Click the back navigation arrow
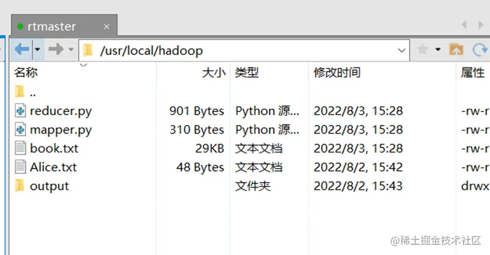 [22, 50]
